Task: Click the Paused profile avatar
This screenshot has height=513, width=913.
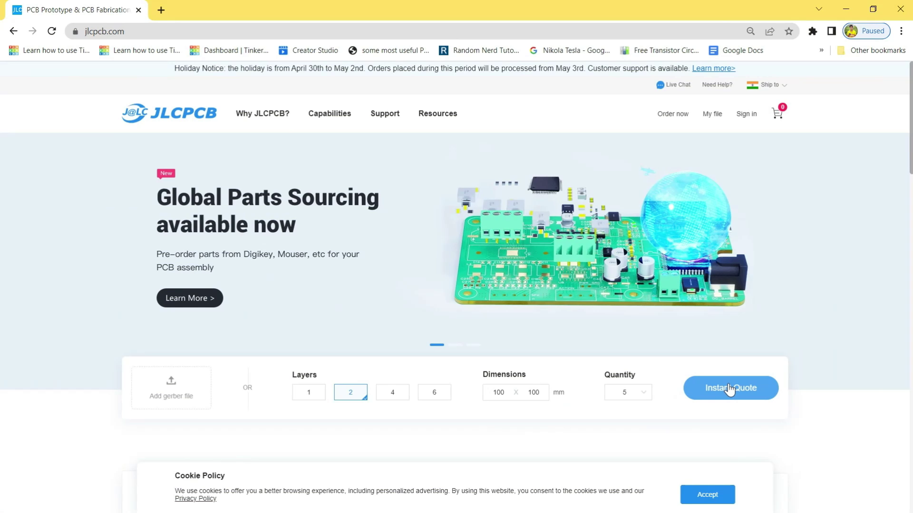Action: coord(866,31)
